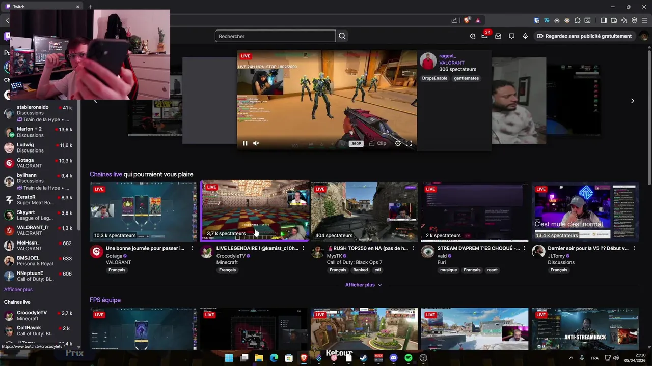Screen dimensions: 652x366
Task: Open notifications inbox with 34 badge
Action: (485, 36)
